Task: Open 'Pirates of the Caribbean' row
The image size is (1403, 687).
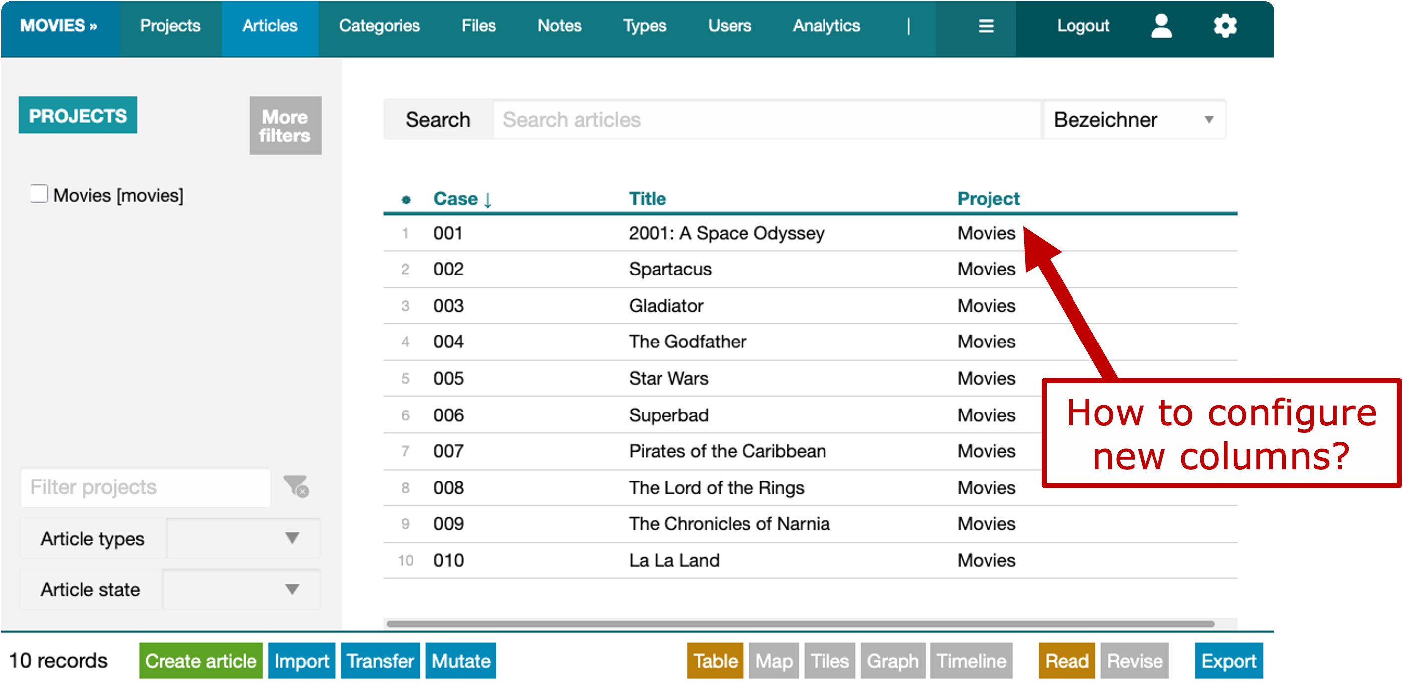Action: pyautogui.click(x=810, y=451)
